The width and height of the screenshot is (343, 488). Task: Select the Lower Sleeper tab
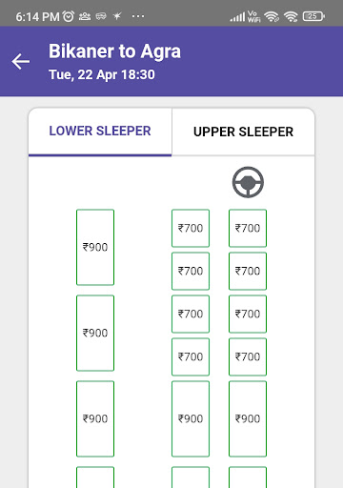100,132
